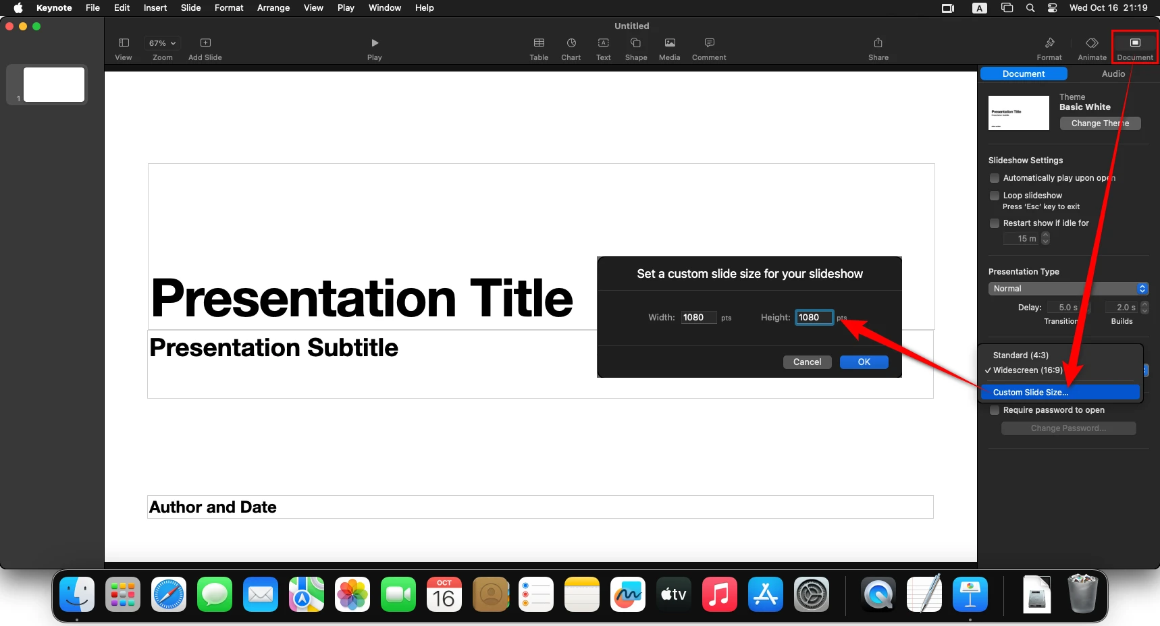The height and width of the screenshot is (626, 1160).
Task: Open the Media toolbar menu
Action: pyautogui.click(x=670, y=49)
